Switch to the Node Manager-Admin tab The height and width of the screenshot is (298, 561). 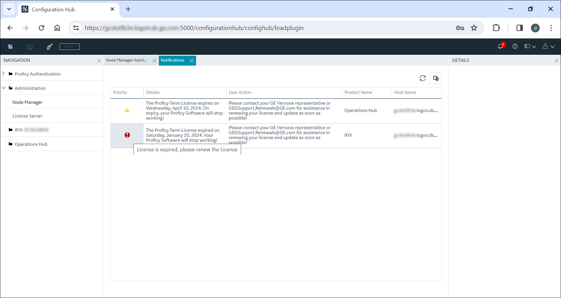coord(126,60)
